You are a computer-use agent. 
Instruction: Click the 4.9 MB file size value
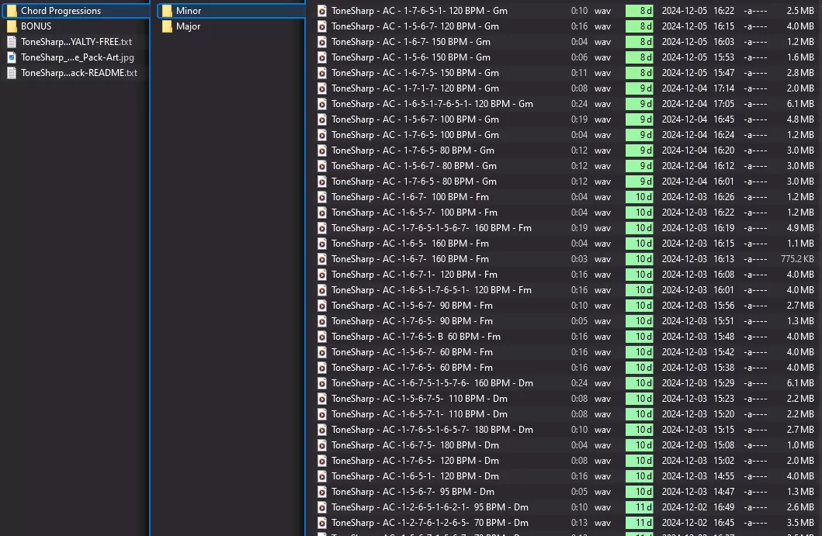800,228
